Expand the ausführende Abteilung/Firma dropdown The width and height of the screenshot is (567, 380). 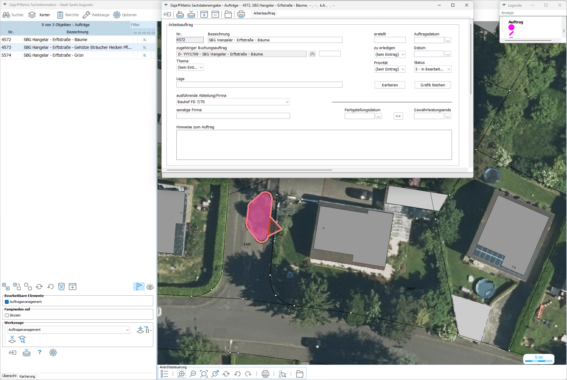233,102
